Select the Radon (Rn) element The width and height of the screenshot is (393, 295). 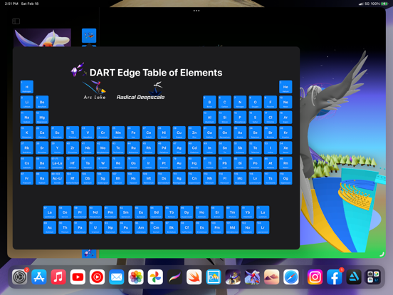[285, 163]
